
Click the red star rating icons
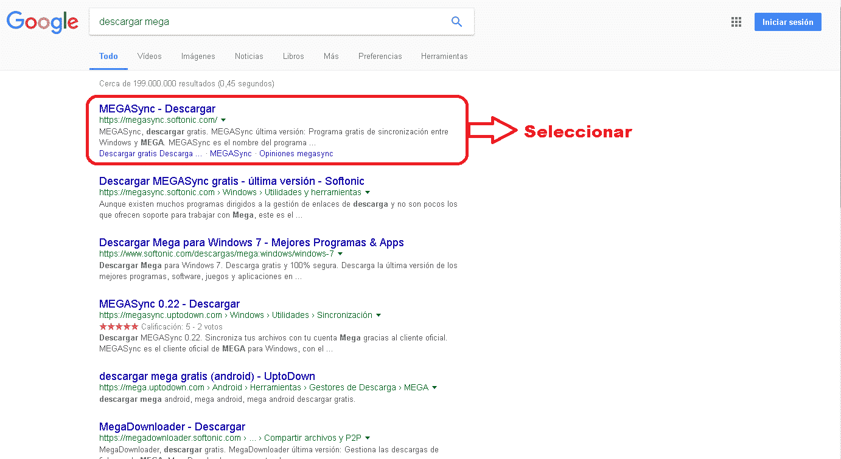[119, 326]
